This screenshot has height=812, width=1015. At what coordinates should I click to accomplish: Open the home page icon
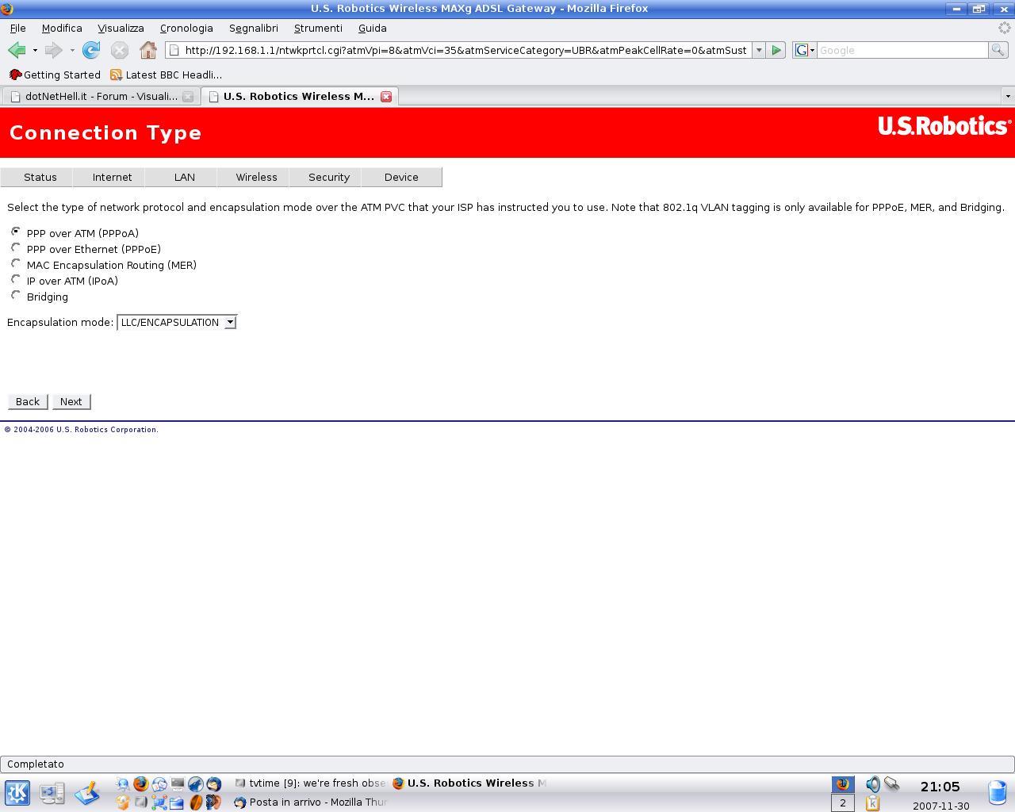(148, 50)
